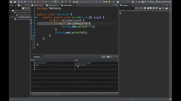Switch to Team Synchronizing perspective
The height and width of the screenshot is (101, 181).
[163, 2]
